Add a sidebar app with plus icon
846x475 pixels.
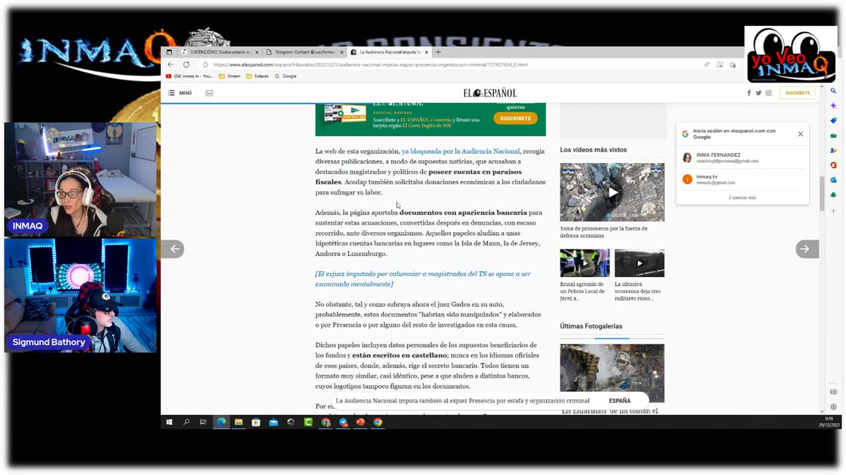point(833,211)
